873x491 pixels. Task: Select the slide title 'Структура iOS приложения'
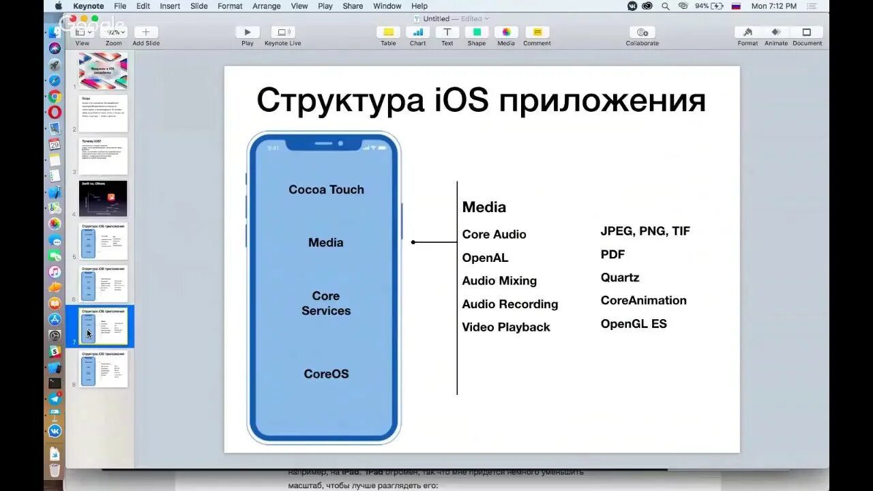[x=481, y=101]
